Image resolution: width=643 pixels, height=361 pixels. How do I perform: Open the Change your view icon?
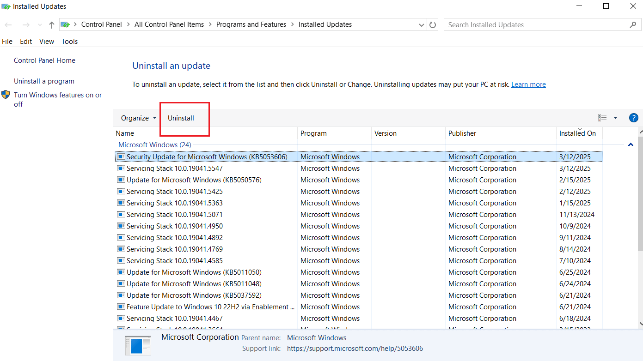pyautogui.click(x=602, y=118)
